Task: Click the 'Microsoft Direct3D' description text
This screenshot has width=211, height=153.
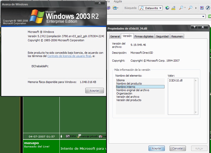Action: point(142,53)
